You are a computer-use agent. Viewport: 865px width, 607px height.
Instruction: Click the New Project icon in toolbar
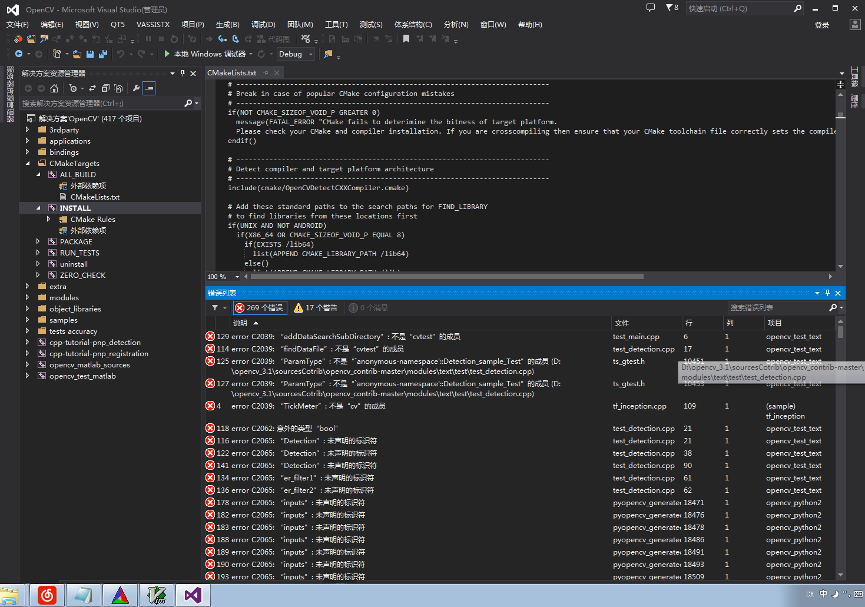tap(57, 54)
